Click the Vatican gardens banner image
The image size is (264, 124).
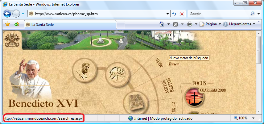click(112, 40)
